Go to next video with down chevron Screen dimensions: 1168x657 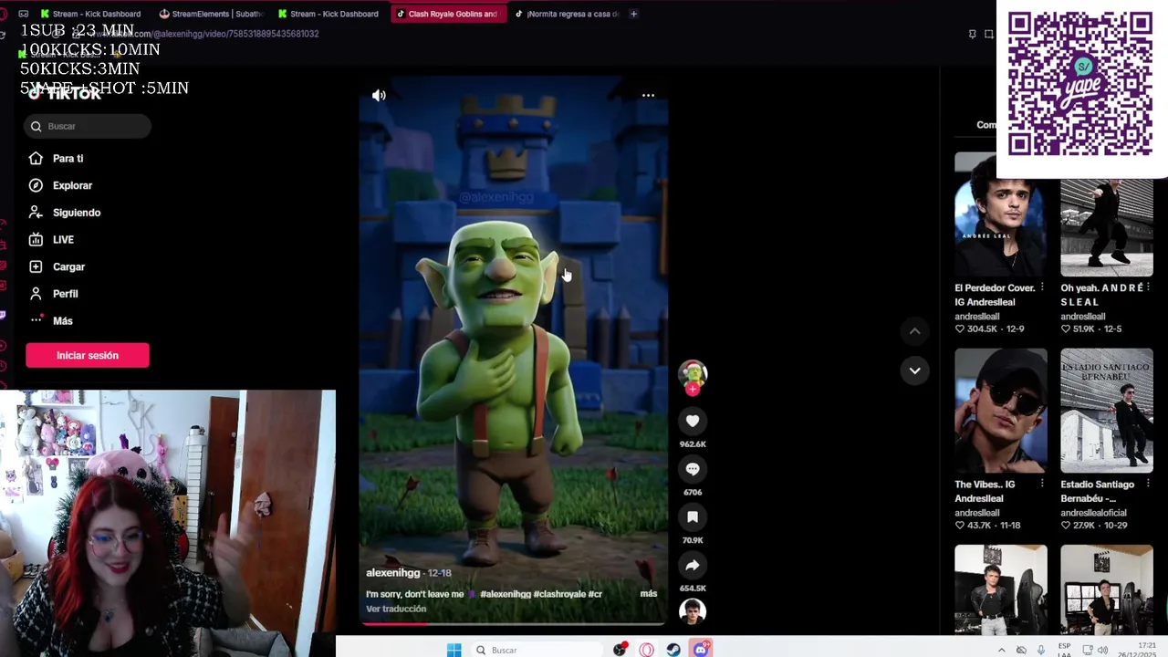(x=914, y=370)
